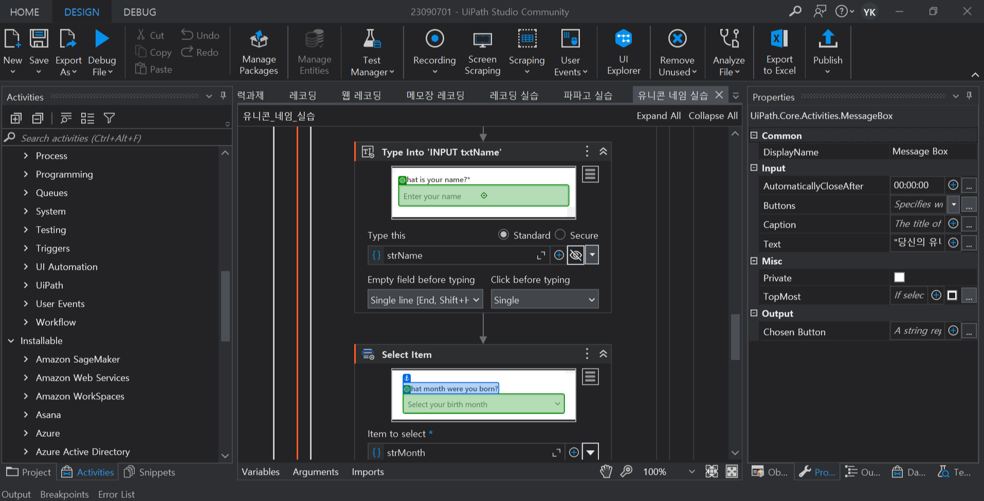984x501 pixels.
Task: Create a New file from the ribbon
Action: pyautogui.click(x=12, y=51)
